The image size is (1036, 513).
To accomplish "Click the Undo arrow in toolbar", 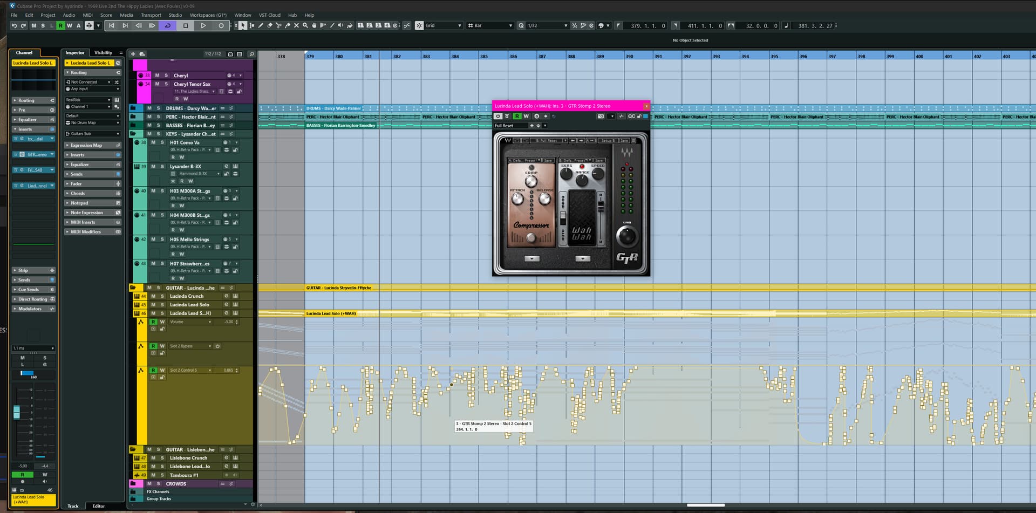I will 15,25.
